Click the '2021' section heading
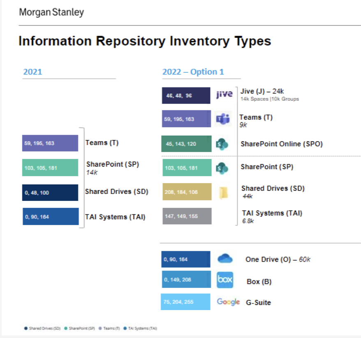 [32, 72]
